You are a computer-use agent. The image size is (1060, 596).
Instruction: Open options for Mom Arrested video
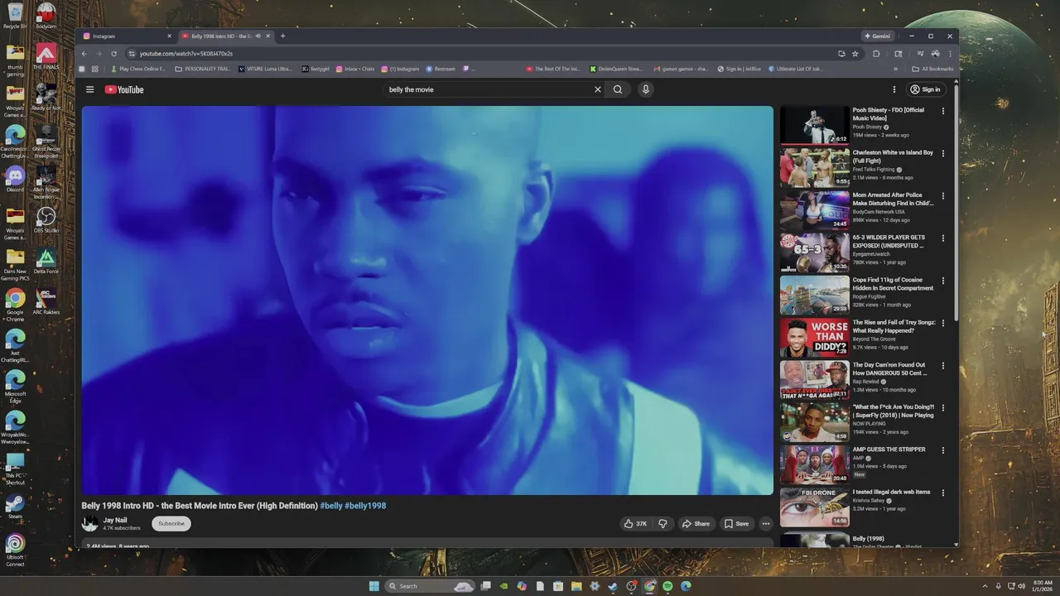click(x=942, y=195)
